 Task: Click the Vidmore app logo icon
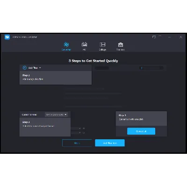(7, 37)
